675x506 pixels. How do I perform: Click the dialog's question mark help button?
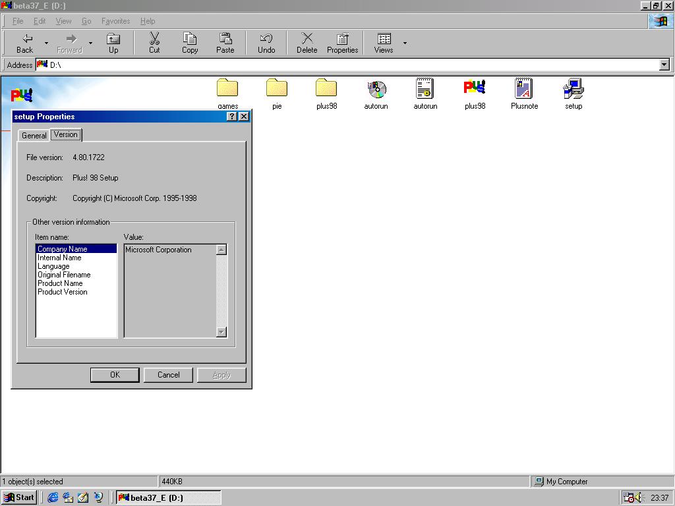click(x=231, y=116)
